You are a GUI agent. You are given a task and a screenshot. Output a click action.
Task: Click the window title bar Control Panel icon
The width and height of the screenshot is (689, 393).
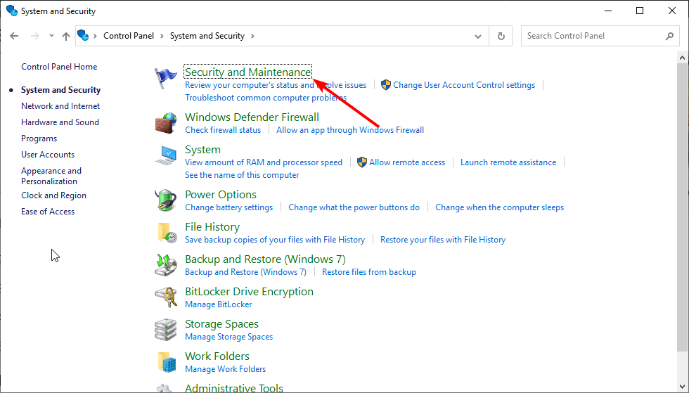tap(12, 11)
